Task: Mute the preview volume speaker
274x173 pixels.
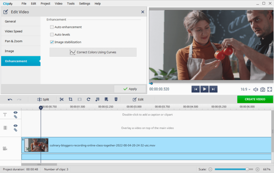Action: 256,89
